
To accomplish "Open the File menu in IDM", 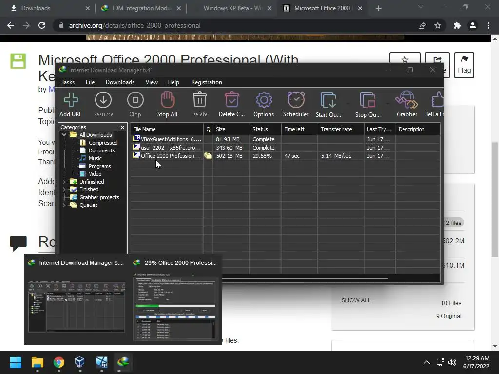I will click(x=90, y=82).
